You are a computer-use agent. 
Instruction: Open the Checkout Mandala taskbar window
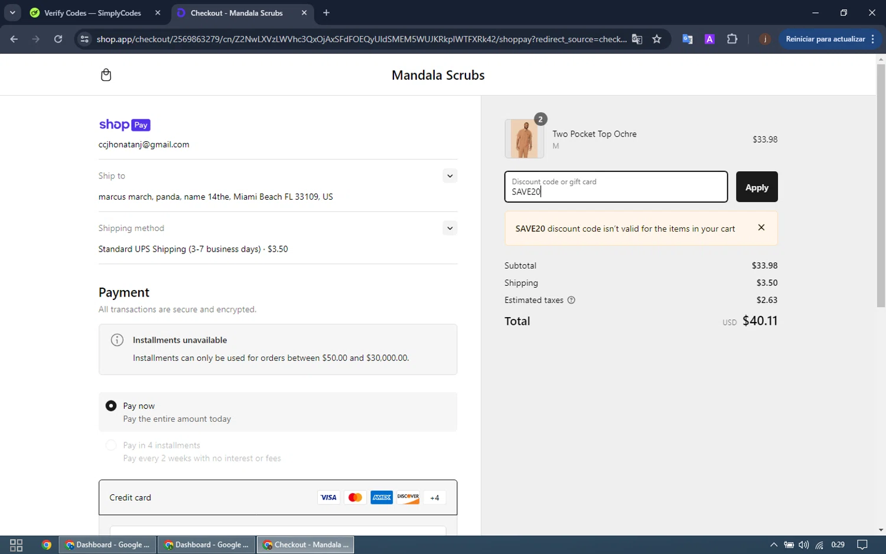pos(305,545)
